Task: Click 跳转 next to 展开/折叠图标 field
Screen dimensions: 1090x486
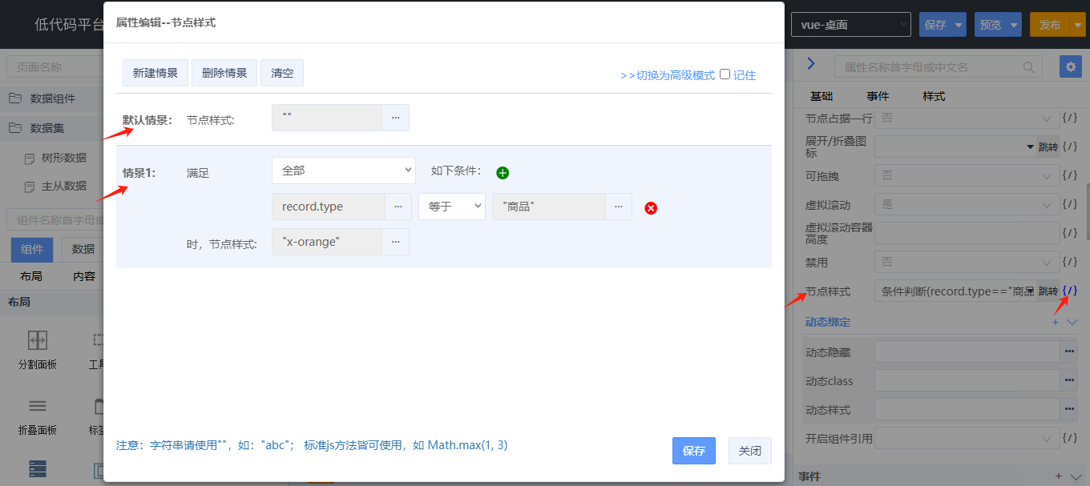Action: tap(1048, 147)
